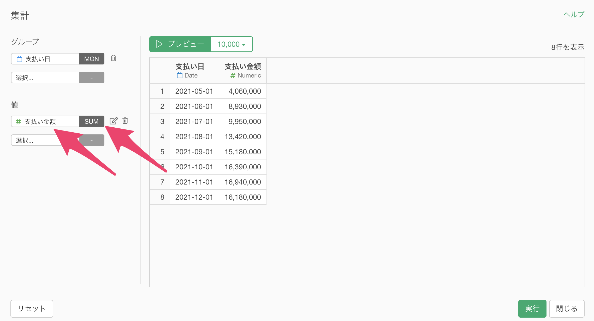The height and width of the screenshot is (321, 594).
Task: Select cell 13,420,000
Action: 243,136
